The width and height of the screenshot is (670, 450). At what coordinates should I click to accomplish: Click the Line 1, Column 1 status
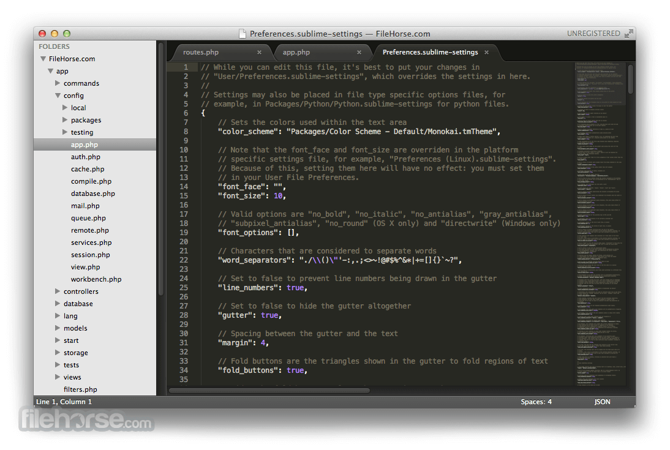coord(64,402)
